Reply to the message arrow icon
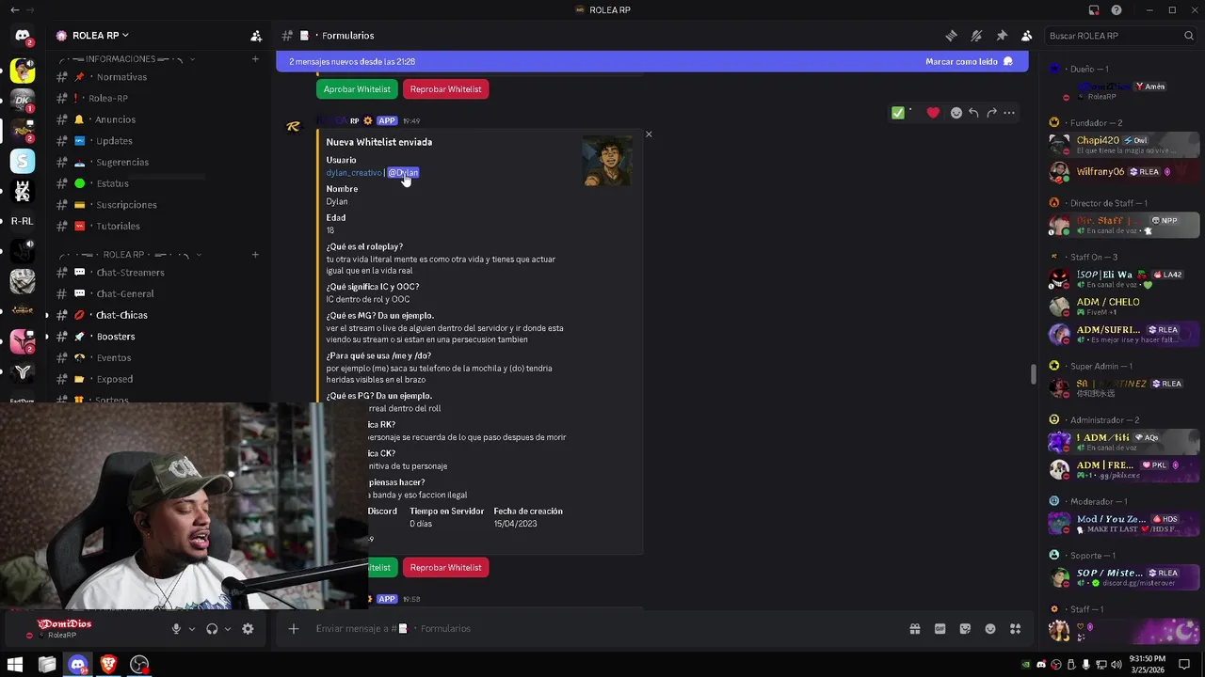 [x=973, y=113]
